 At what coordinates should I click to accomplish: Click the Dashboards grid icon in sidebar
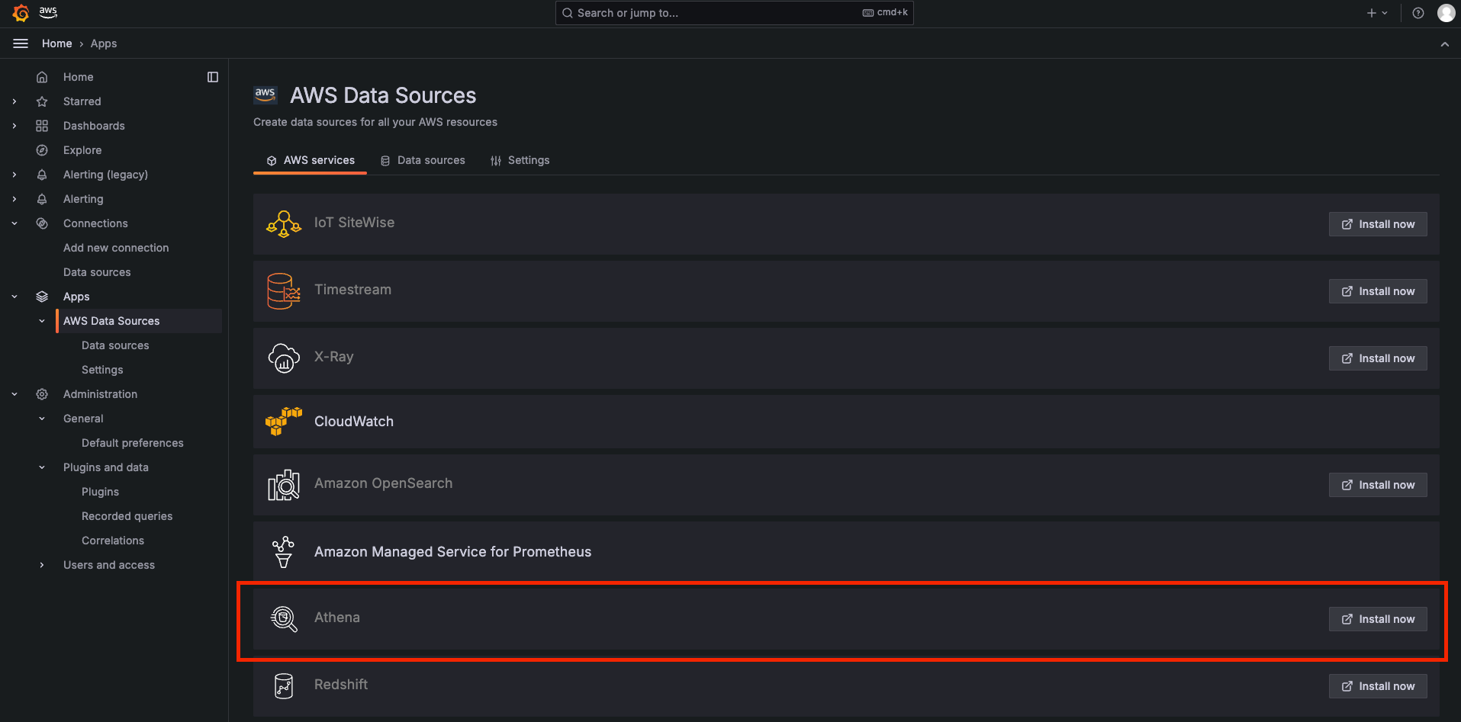(x=42, y=126)
